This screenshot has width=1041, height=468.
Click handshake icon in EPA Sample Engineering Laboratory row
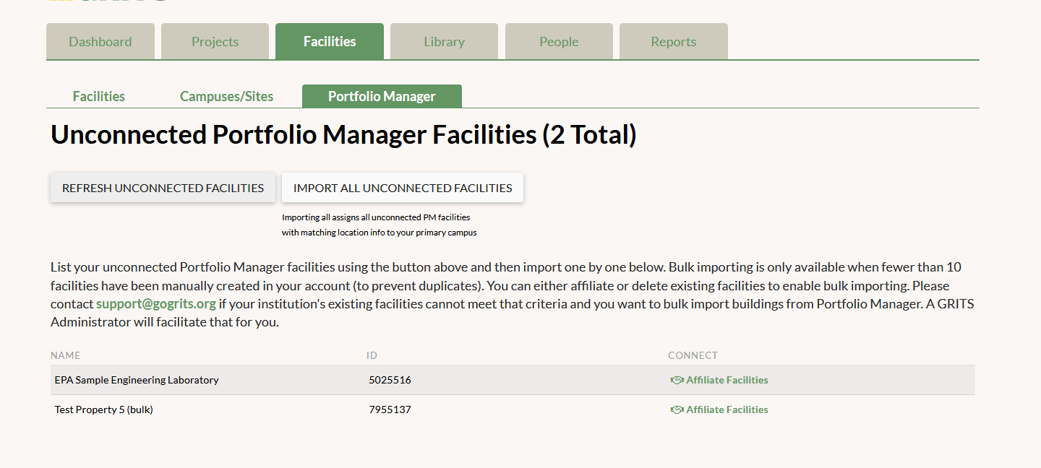pyautogui.click(x=677, y=380)
